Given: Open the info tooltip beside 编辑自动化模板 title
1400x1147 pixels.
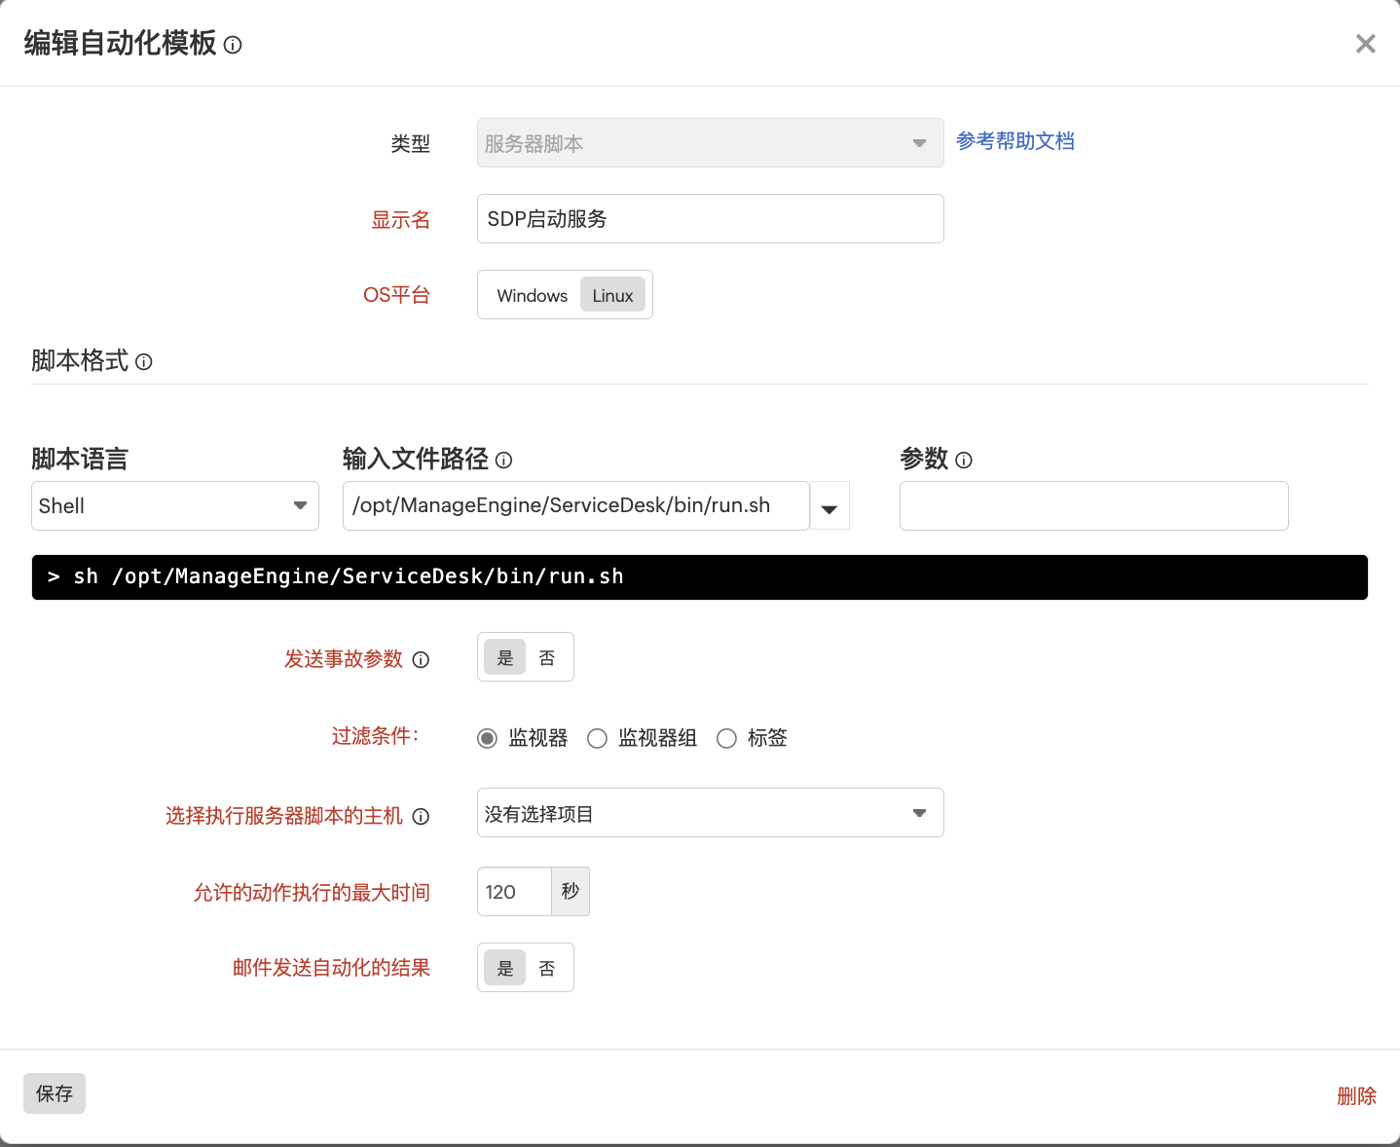Looking at the screenshot, I should 232,44.
